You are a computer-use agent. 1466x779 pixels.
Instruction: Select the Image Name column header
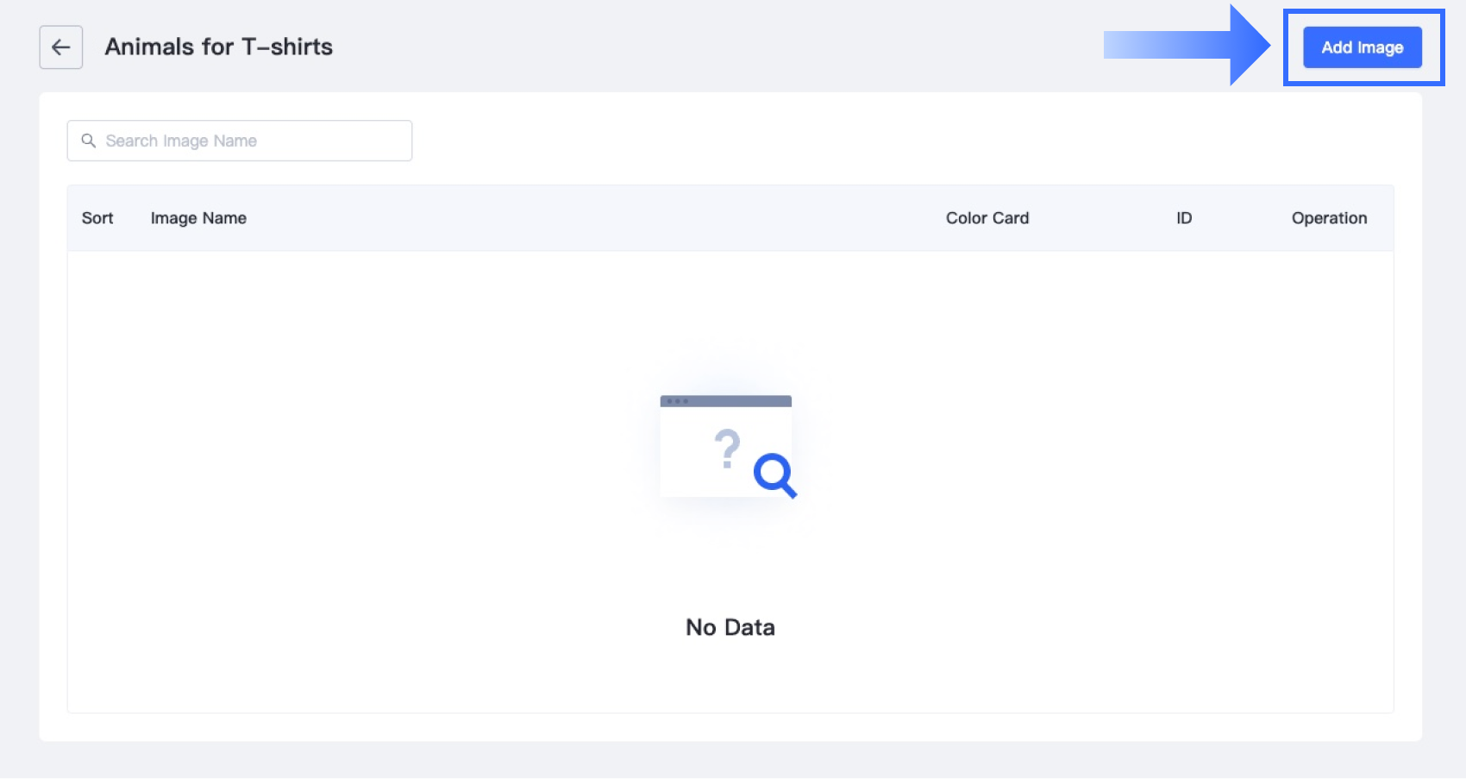198,218
